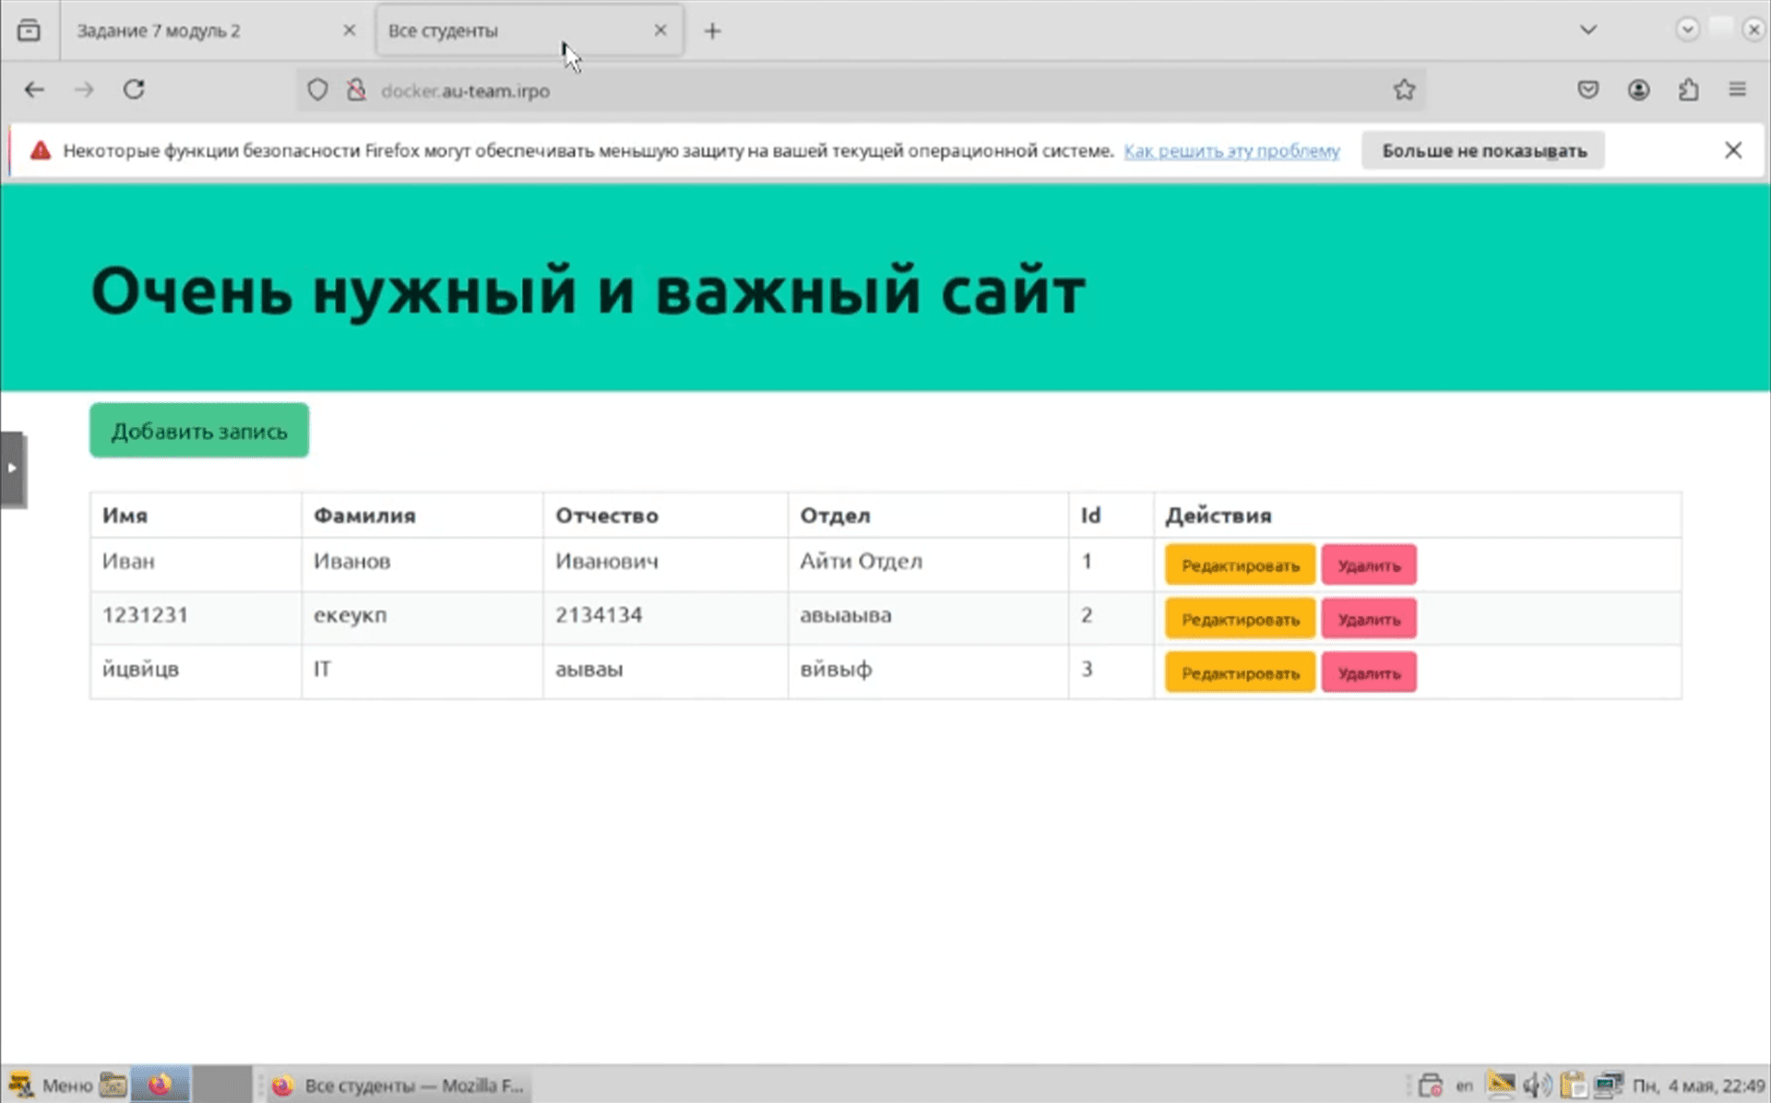The height and width of the screenshot is (1103, 1771).
Task: Close the 'Задание 7 модуль 2' tab
Action: click(350, 30)
